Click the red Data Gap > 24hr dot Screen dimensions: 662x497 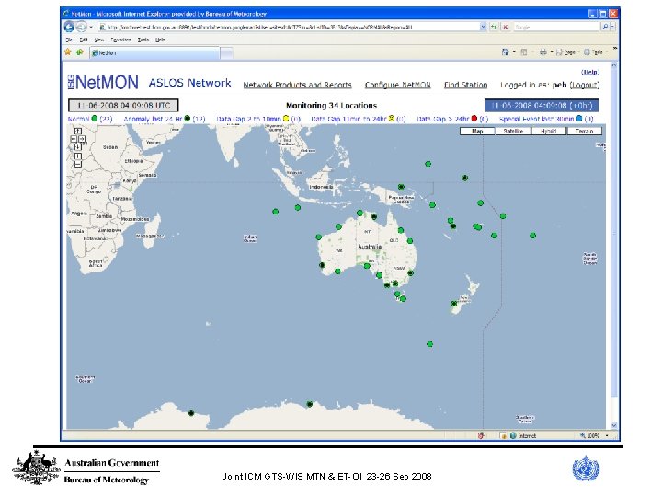click(474, 119)
